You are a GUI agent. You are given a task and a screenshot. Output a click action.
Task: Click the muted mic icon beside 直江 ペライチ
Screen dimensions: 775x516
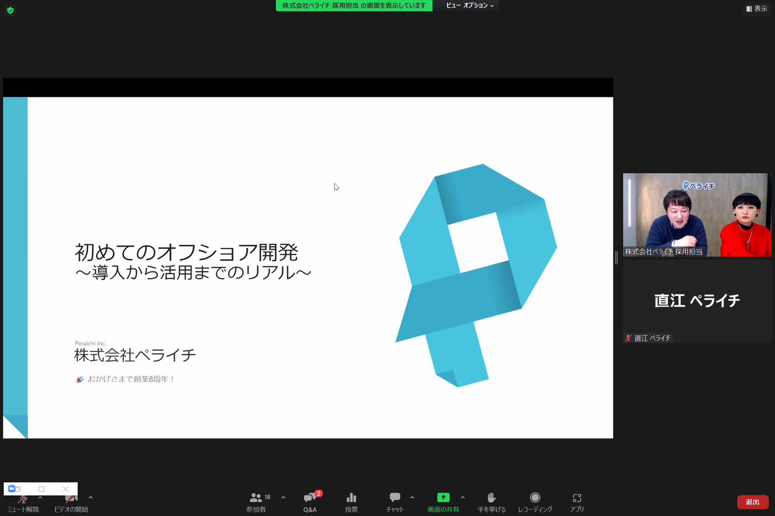628,338
